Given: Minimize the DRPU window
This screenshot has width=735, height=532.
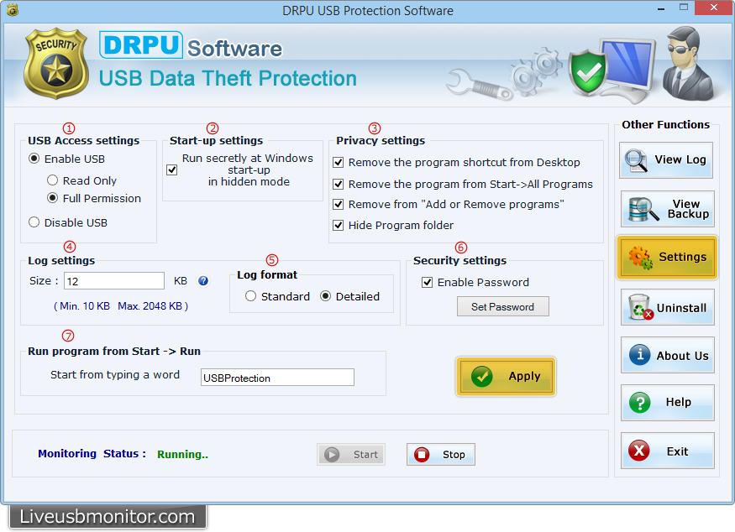Looking at the screenshot, I should [x=661, y=8].
